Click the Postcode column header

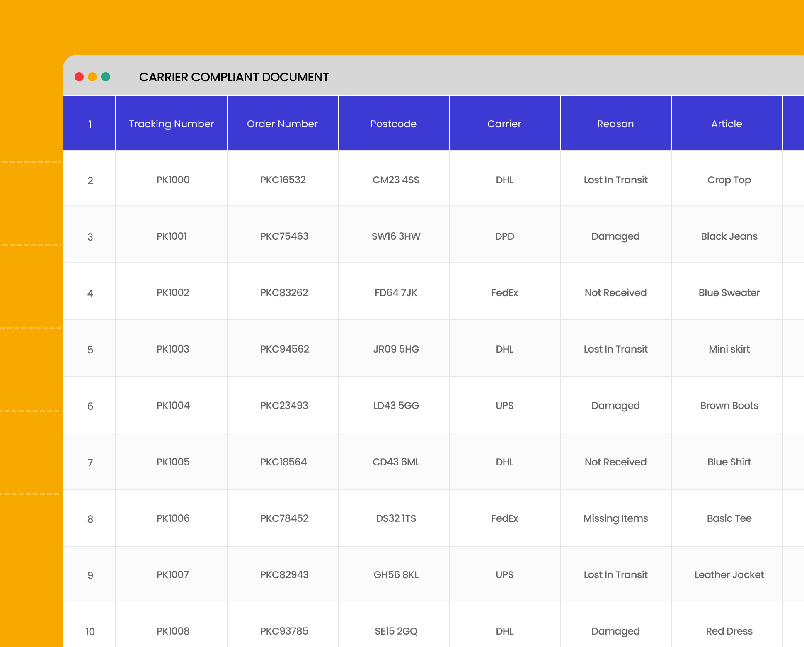pyautogui.click(x=393, y=124)
